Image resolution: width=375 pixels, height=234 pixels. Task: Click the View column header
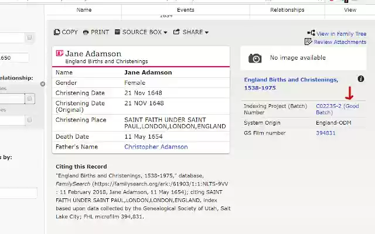click(x=350, y=10)
